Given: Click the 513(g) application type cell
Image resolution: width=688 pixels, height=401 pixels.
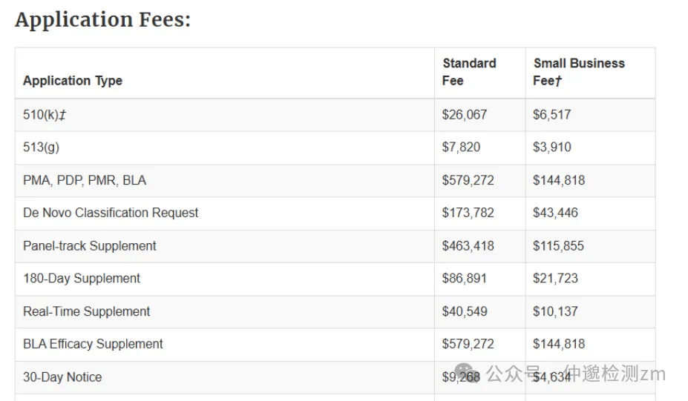Looking at the screenshot, I should click(x=42, y=148).
